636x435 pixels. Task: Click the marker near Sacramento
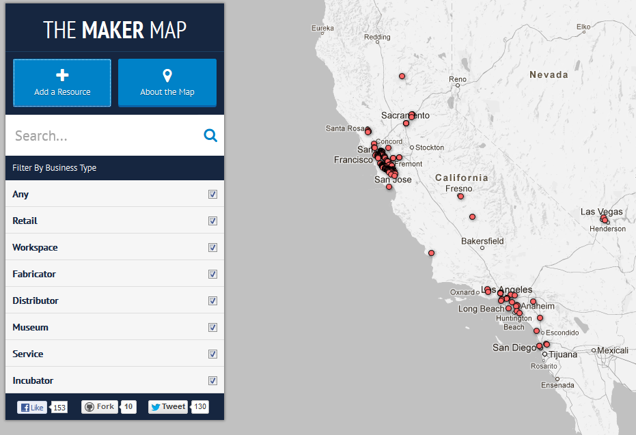[406, 122]
